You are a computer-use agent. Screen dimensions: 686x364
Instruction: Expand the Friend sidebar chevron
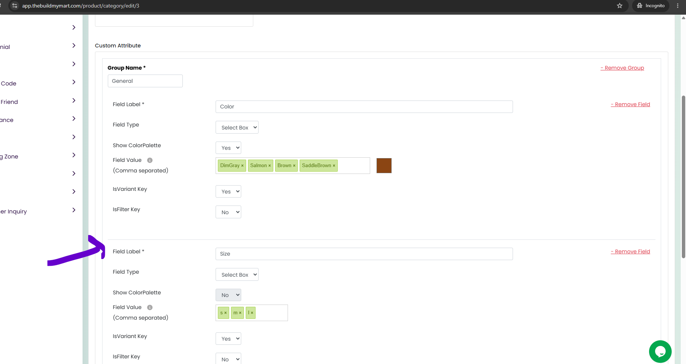(74, 101)
